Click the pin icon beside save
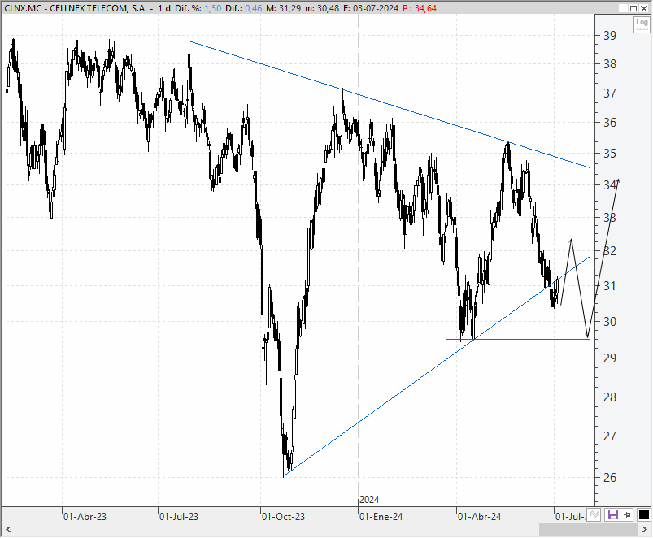Image resolution: width=653 pixels, height=538 pixels. point(628,514)
